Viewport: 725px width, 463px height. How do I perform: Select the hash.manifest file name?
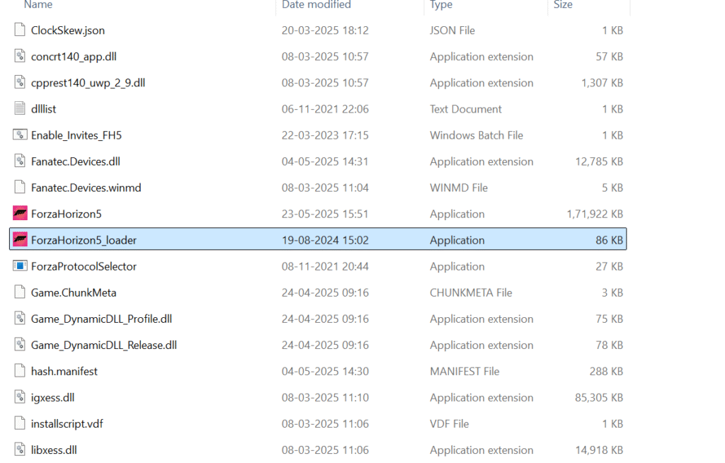64,372
